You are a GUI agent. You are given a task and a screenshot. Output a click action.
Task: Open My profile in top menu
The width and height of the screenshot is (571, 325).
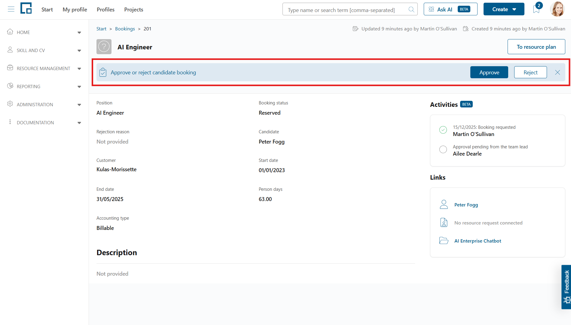coord(75,9)
